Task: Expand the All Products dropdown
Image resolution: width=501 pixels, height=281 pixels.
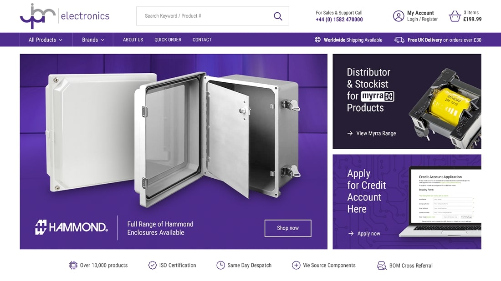Action: click(x=46, y=40)
